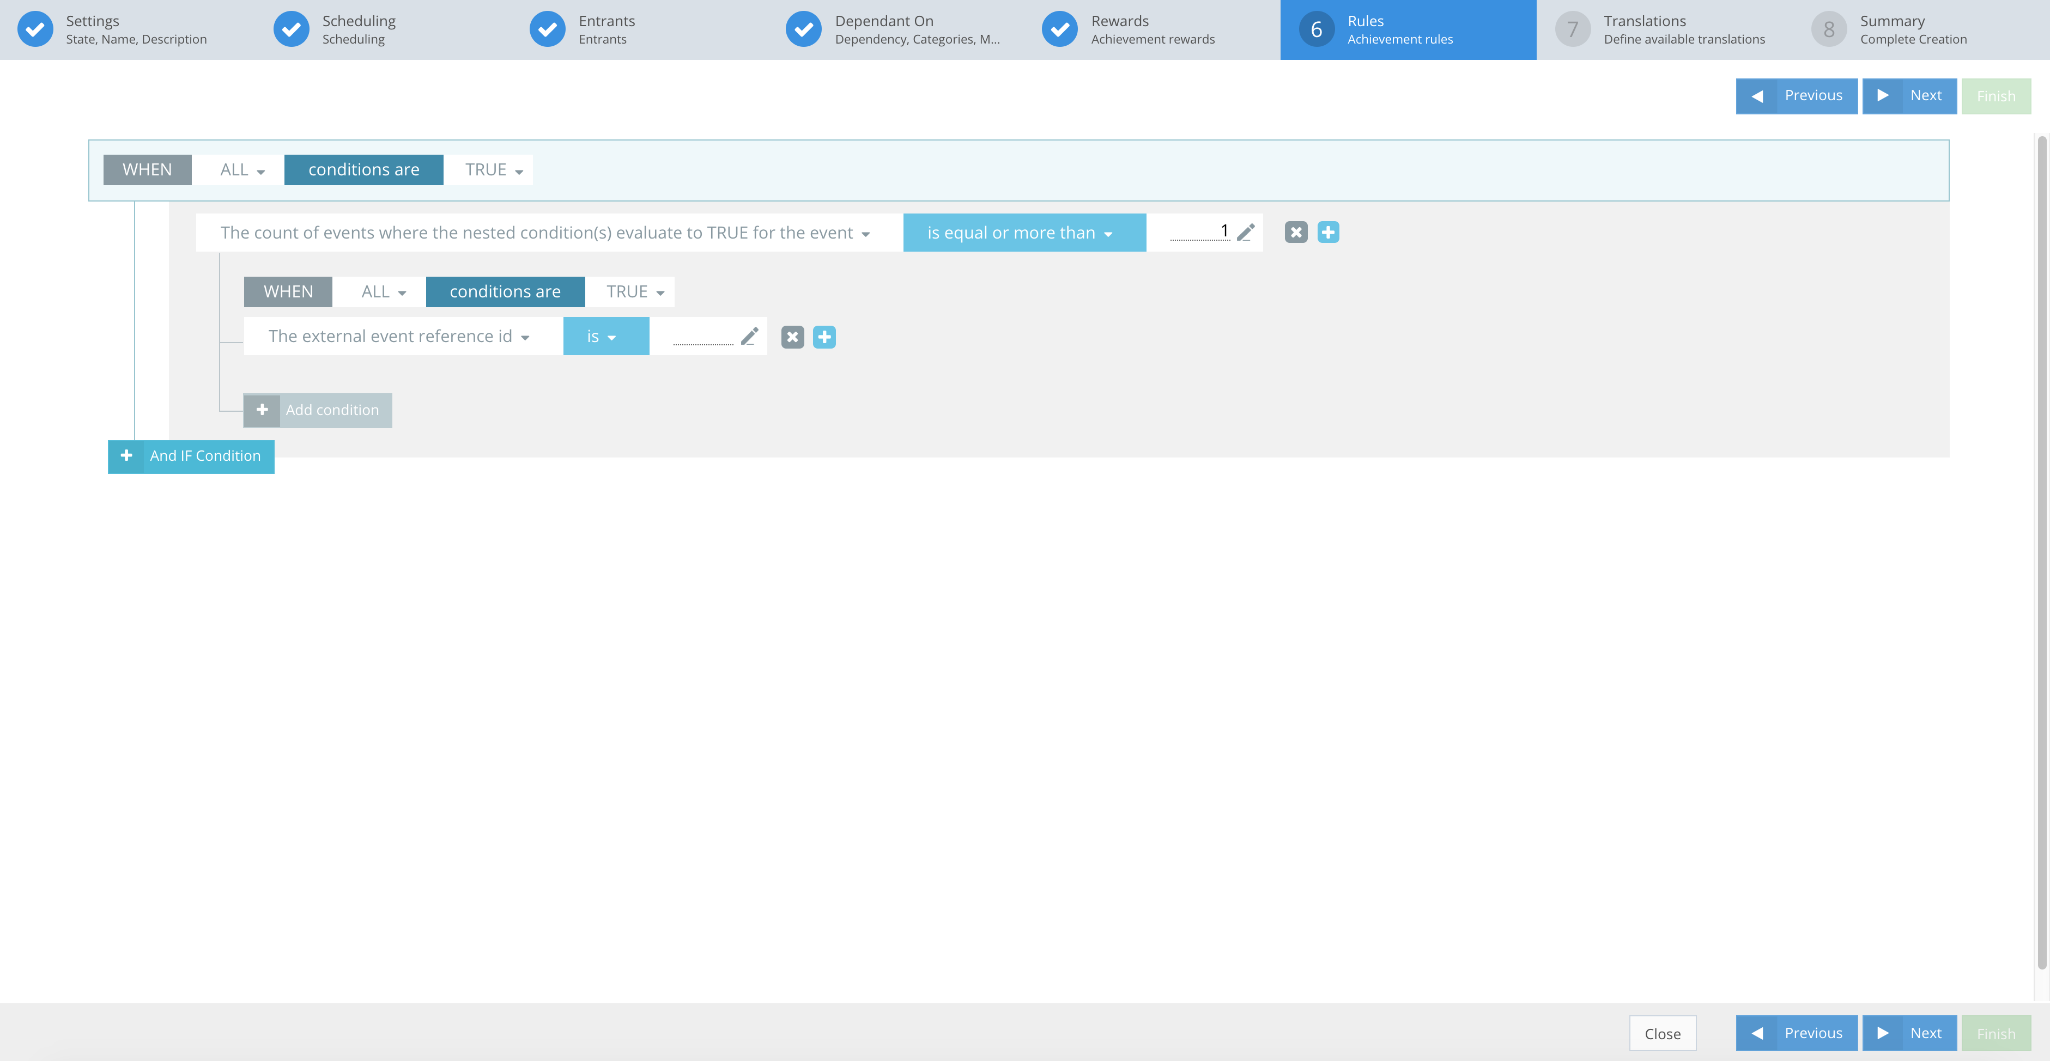Remove the count of events condition
Screen dimensions: 2050x1061
click(1296, 232)
